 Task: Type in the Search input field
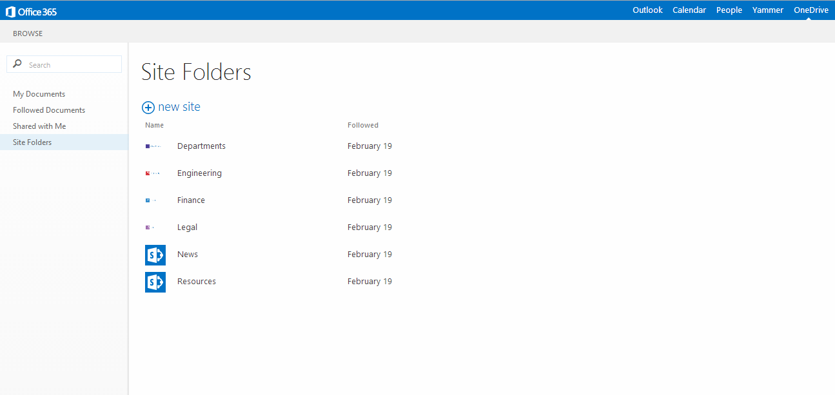point(71,64)
